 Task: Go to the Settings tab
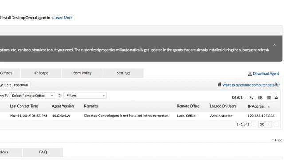point(123,73)
